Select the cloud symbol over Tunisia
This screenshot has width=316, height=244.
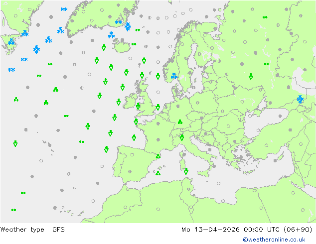tap(188, 189)
